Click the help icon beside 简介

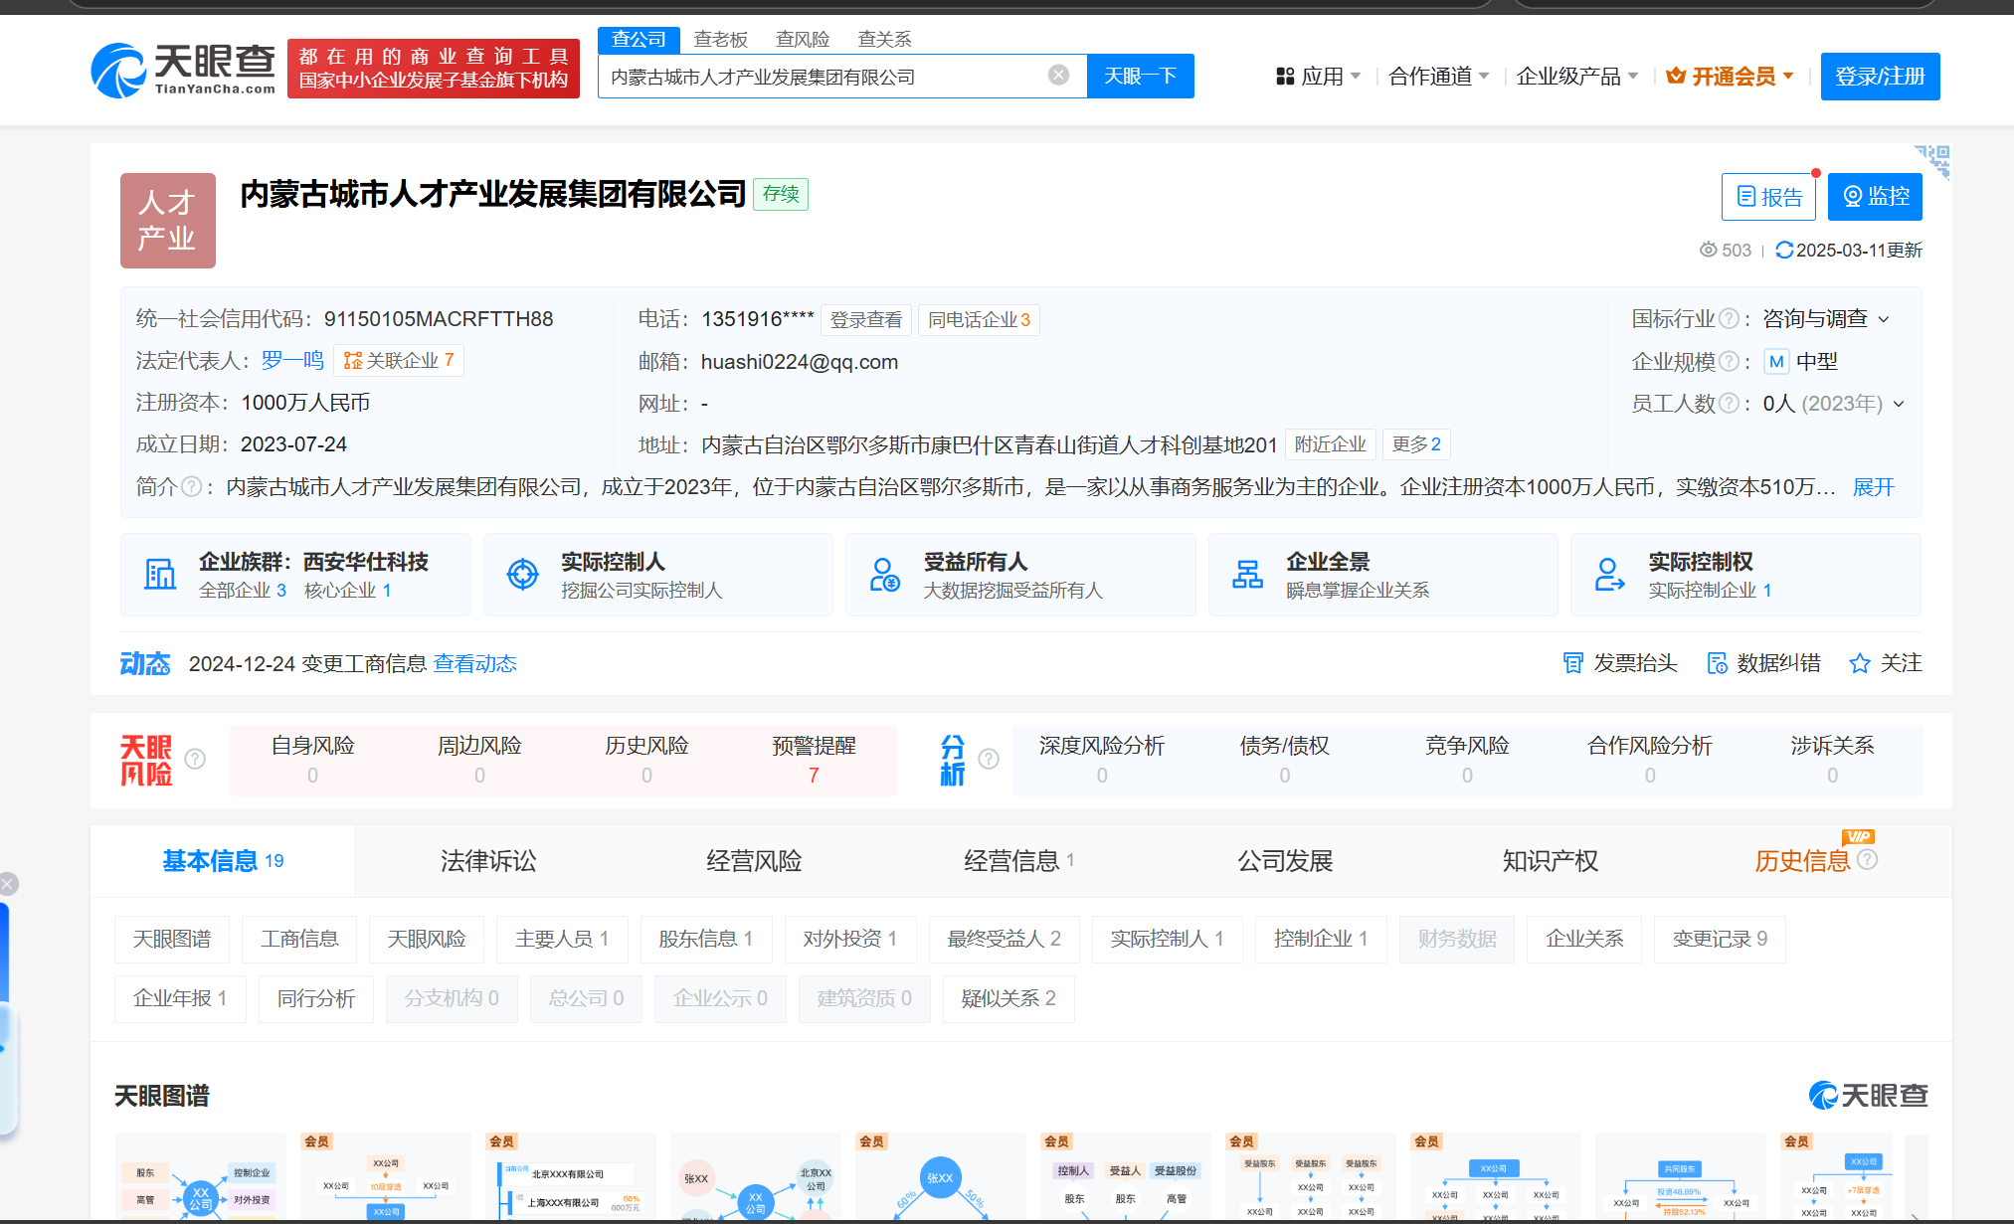(192, 487)
